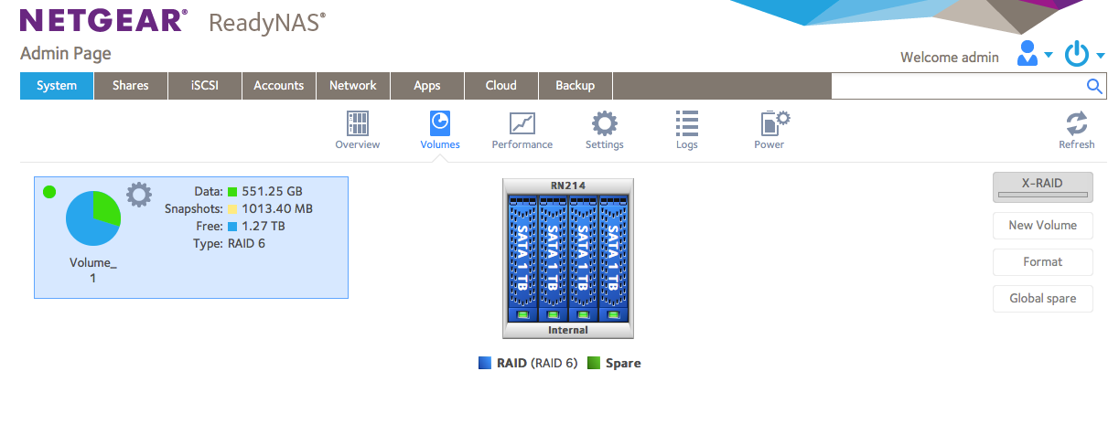Click the search magnifier icon

tap(1094, 86)
